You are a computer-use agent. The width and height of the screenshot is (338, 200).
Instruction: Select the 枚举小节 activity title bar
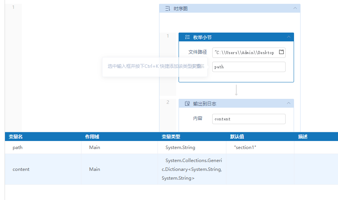point(237,37)
